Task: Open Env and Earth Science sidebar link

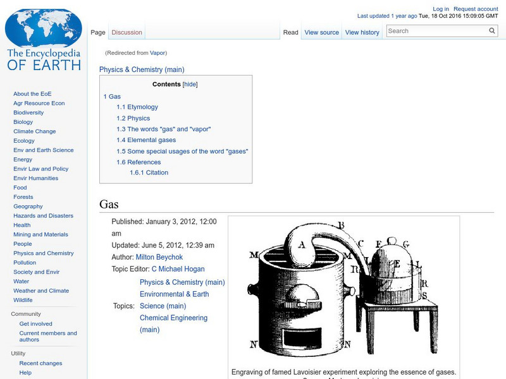Action: [43, 150]
